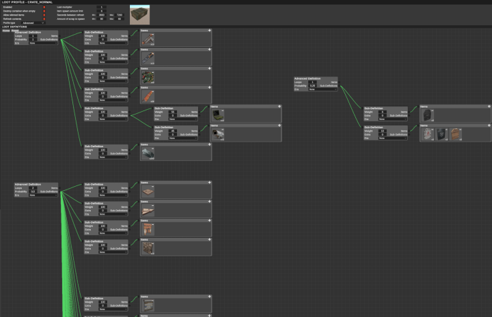Image resolution: width=492 pixels, height=317 pixels.
Task: Click the LOOT DEFINITIONS heading
Action: coord(14,27)
